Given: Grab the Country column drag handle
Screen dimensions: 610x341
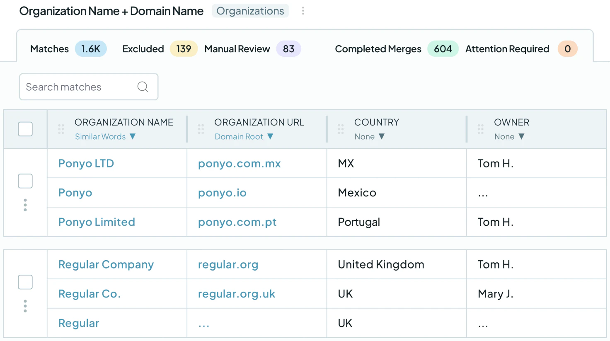Looking at the screenshot, I should click(341, 129).
